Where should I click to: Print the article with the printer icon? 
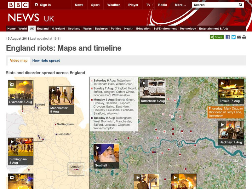point(244,37)
